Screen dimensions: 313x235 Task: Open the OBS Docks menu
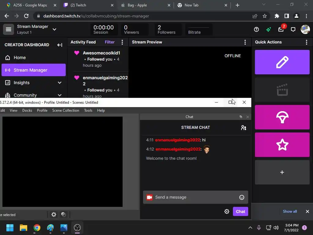pos(27,110)
